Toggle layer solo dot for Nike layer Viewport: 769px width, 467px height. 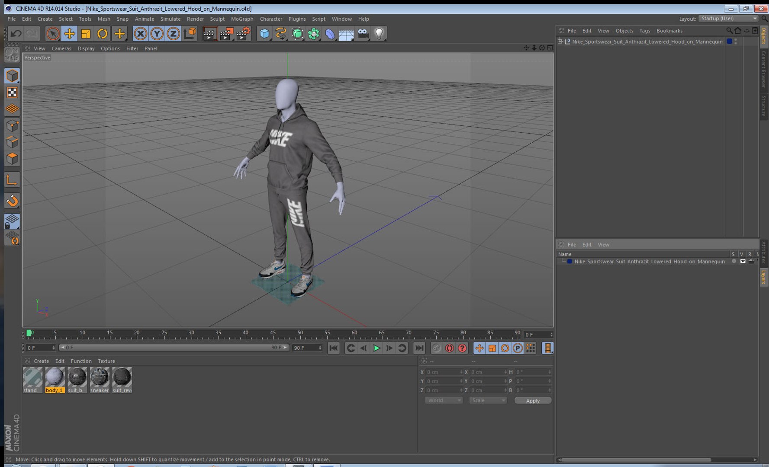[734, 261]
